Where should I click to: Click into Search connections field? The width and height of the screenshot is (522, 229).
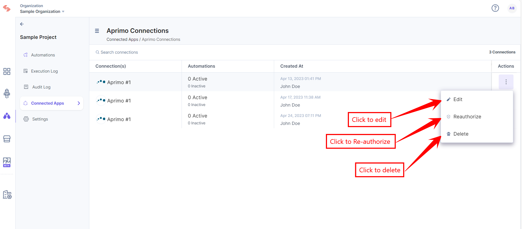[x=119, y=52]
